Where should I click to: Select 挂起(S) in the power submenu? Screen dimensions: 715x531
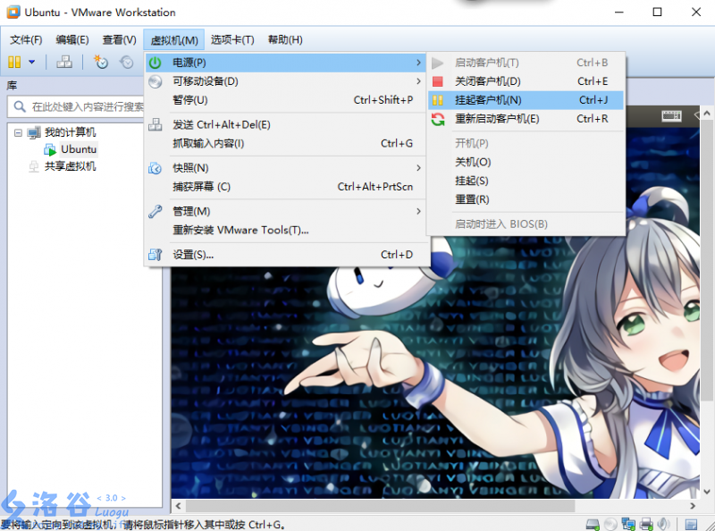click(526, 181)
